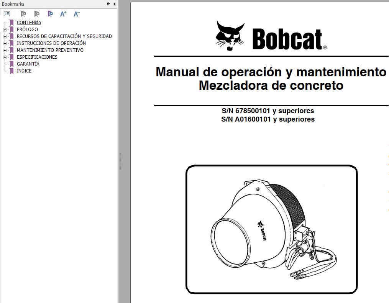Click the delete bookmark icon
Image resolution: width=389 pixels, height=303 pixels.
tap(23, 14)
